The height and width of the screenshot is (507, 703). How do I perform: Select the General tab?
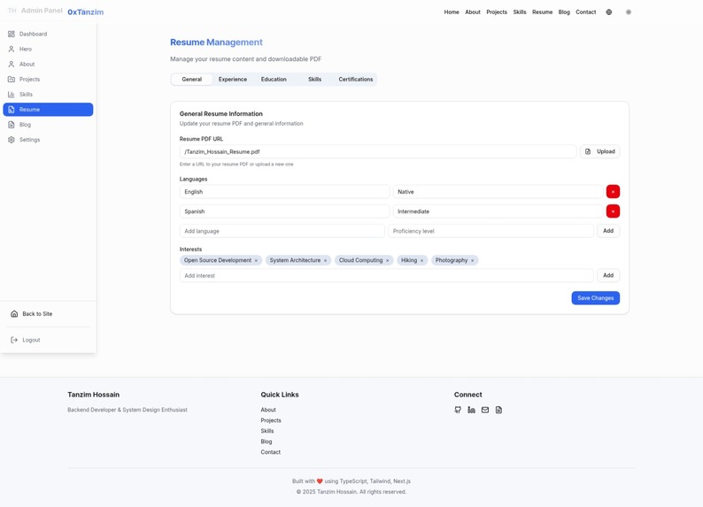click(192, 80)
